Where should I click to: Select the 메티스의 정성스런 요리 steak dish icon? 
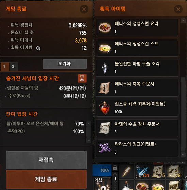point(105,28)
